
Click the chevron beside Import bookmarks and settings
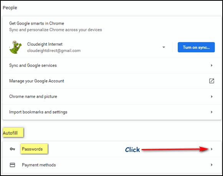point(211,112)
